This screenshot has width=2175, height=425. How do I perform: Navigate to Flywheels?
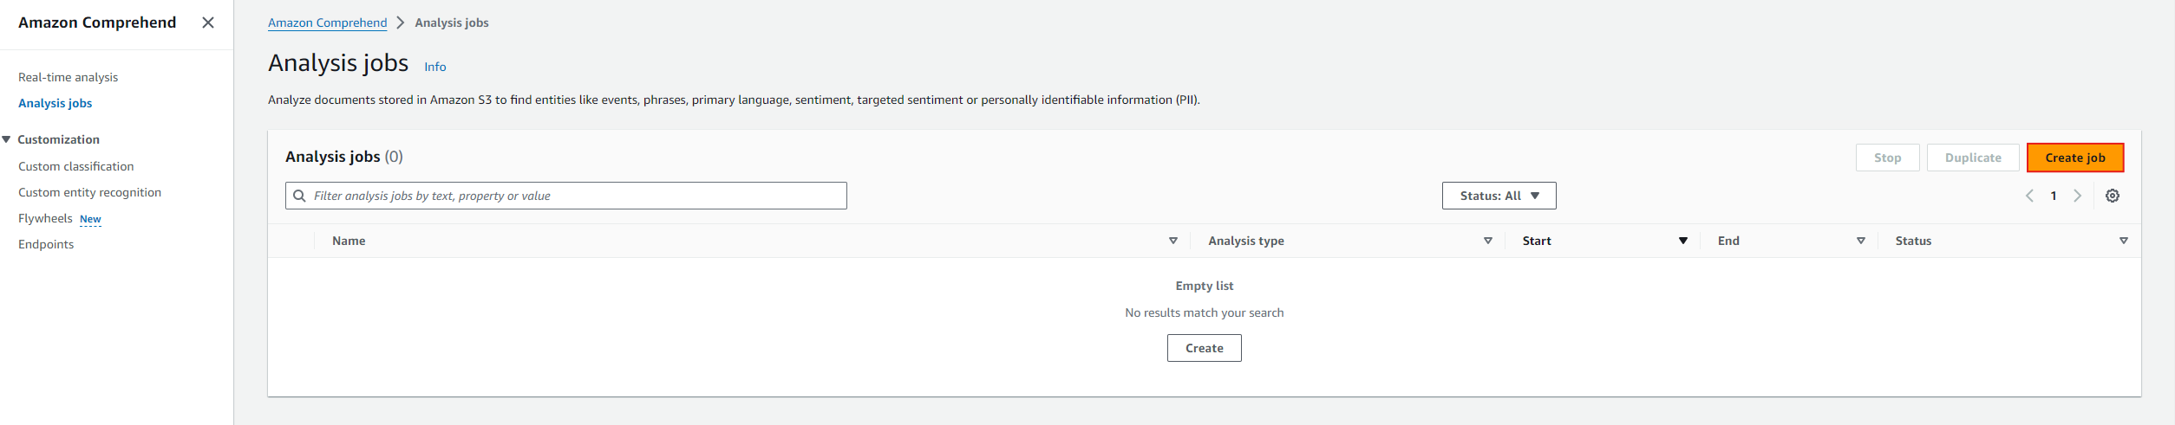point(45,218)
